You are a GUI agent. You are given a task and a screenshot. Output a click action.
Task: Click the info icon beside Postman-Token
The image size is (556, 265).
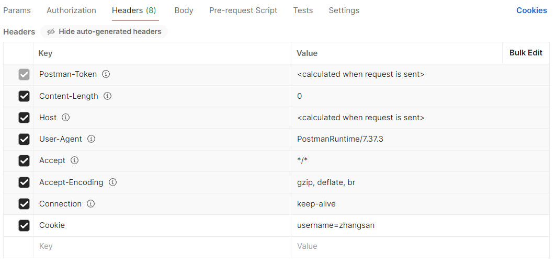click(x=106, y=74)
